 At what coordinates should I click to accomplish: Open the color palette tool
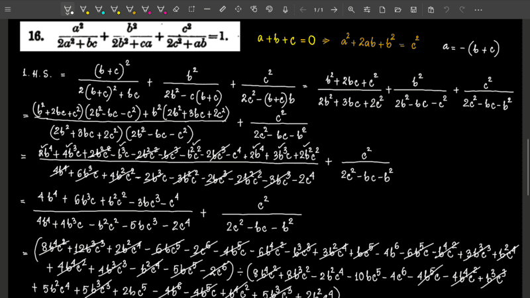click(270, 9)
